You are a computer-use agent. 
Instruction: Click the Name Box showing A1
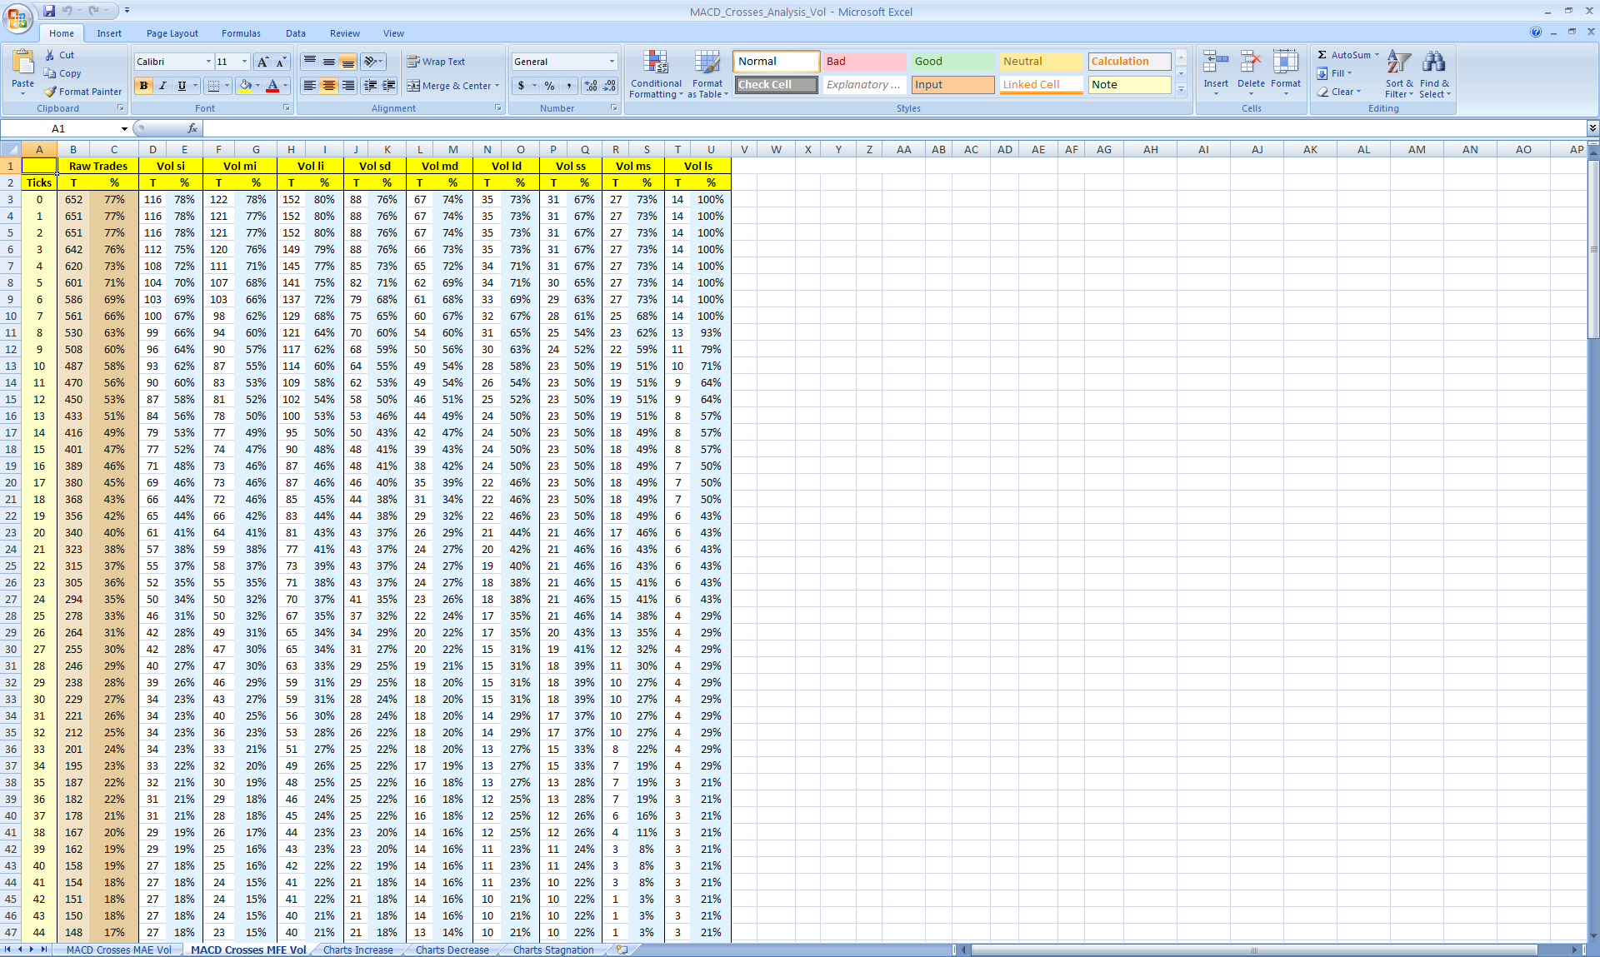click(58, 128)
